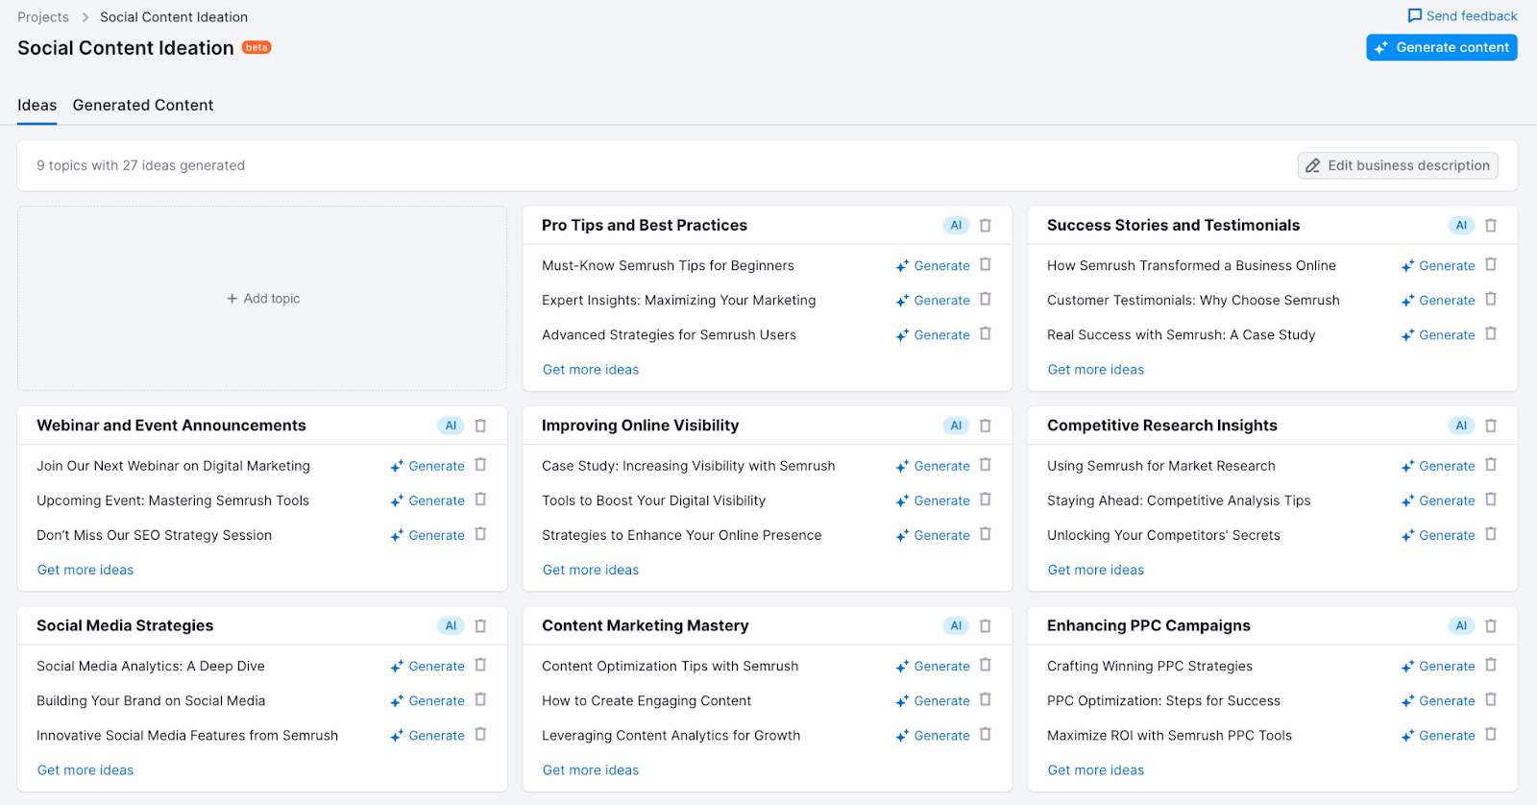Delete the Pro Tips and Best Practices topic
This screenshot has height=805, width=1537.
(985, 226)
